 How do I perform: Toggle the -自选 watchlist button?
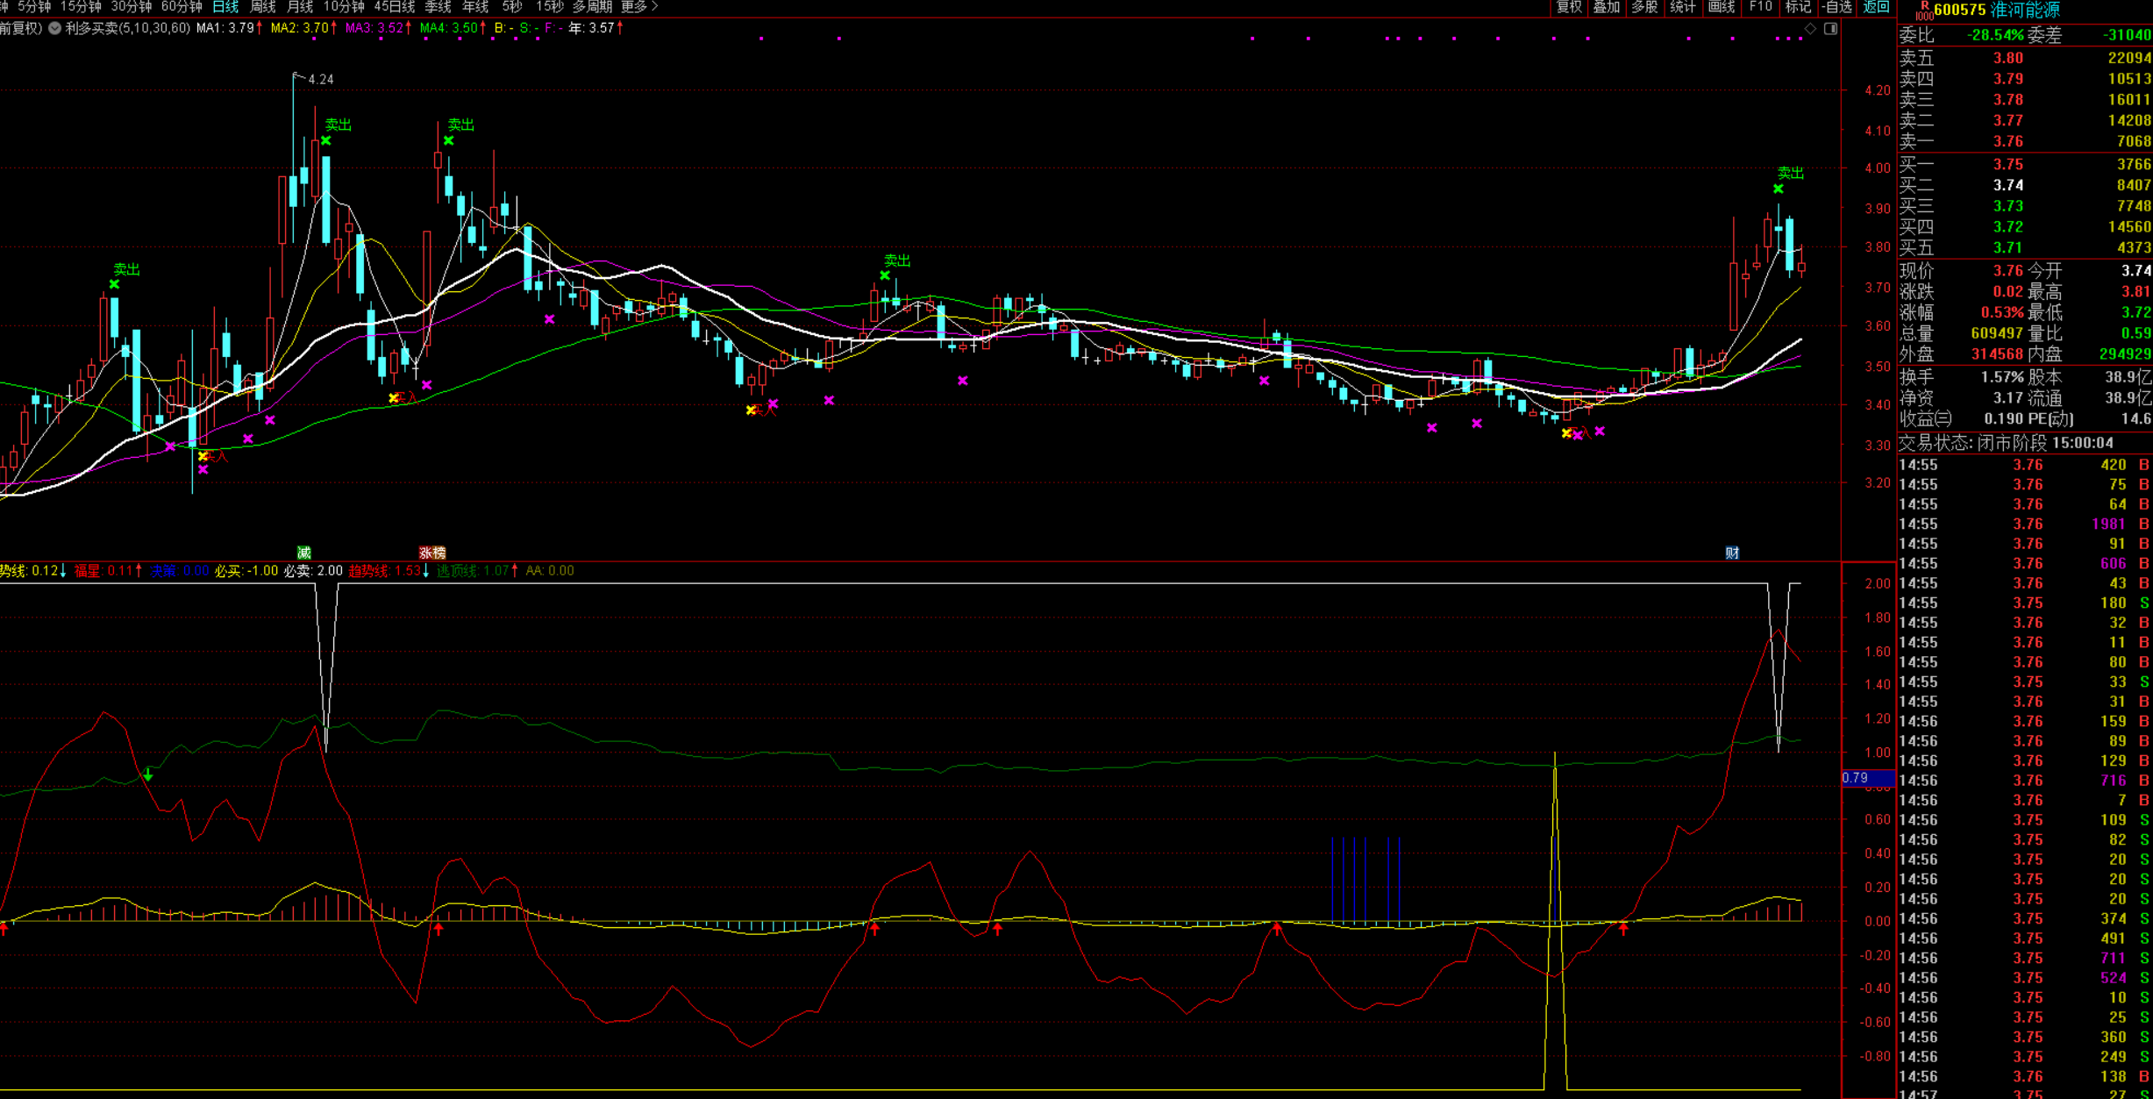(1836, 7)
